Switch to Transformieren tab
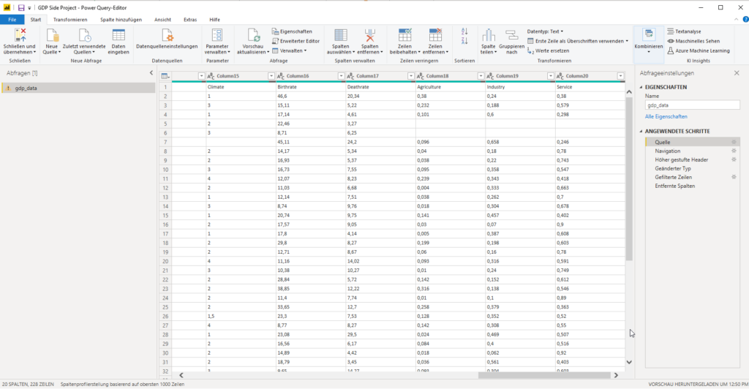Viewport: 749px width, 389px height. (70, 20)
